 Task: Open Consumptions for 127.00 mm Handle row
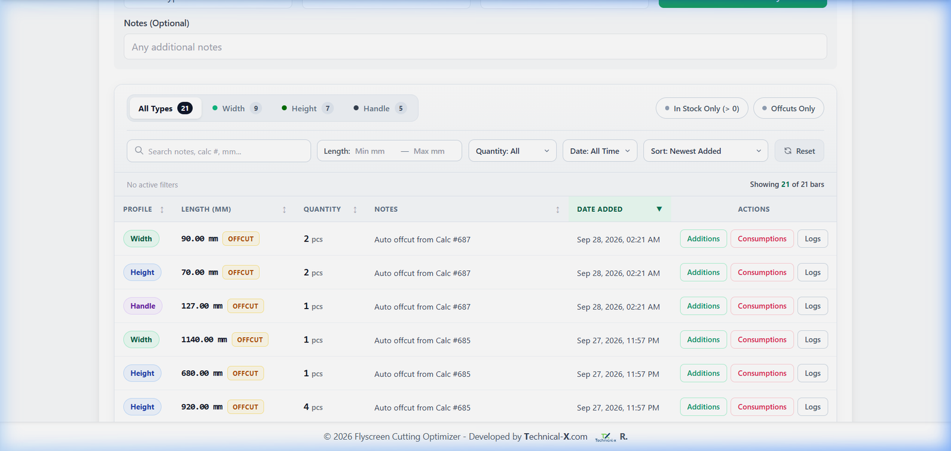coord(762,306)
